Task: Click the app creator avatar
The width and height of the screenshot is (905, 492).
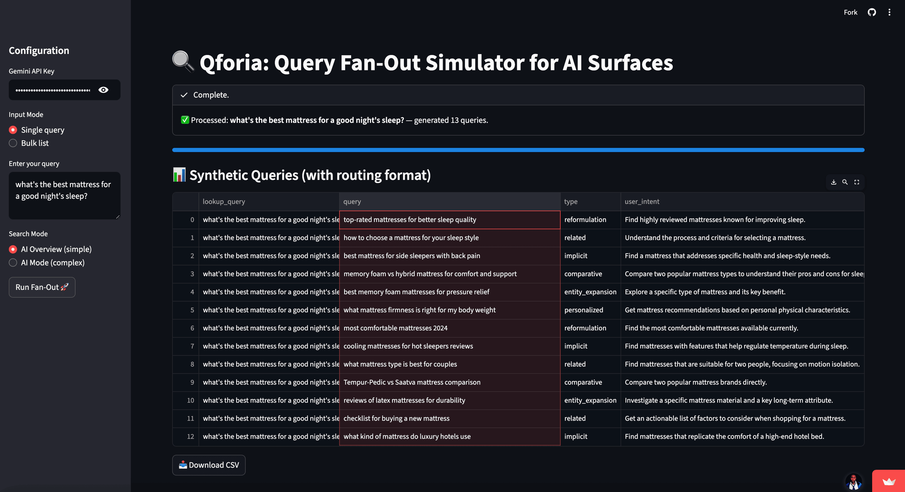Action: (x=853, y=482)
